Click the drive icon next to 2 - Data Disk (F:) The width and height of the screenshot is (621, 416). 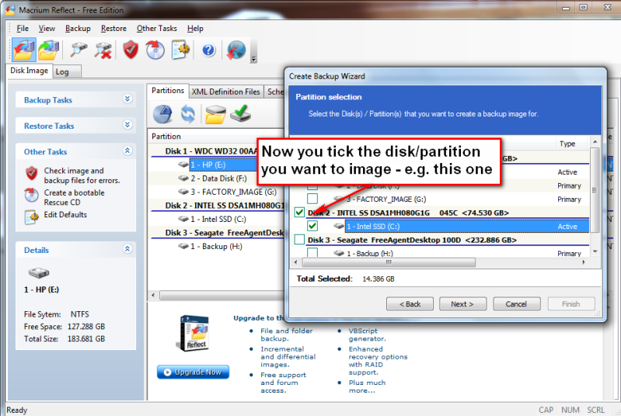(x=183, y=179)
